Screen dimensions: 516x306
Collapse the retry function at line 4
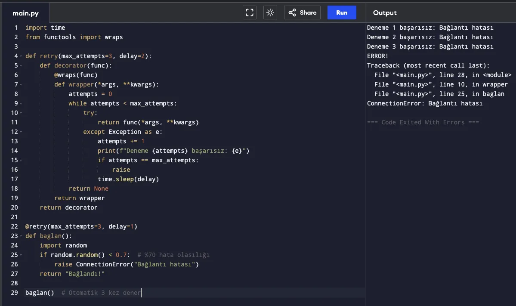(x=21, y=56)
